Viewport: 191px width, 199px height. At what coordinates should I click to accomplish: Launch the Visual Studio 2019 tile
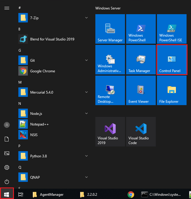[x=110, y=132]
